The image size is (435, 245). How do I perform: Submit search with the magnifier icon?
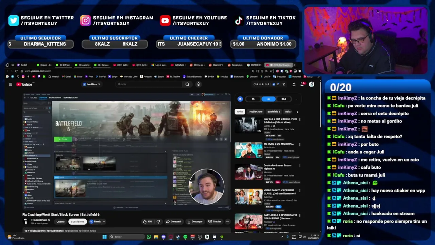coord(187,84)
